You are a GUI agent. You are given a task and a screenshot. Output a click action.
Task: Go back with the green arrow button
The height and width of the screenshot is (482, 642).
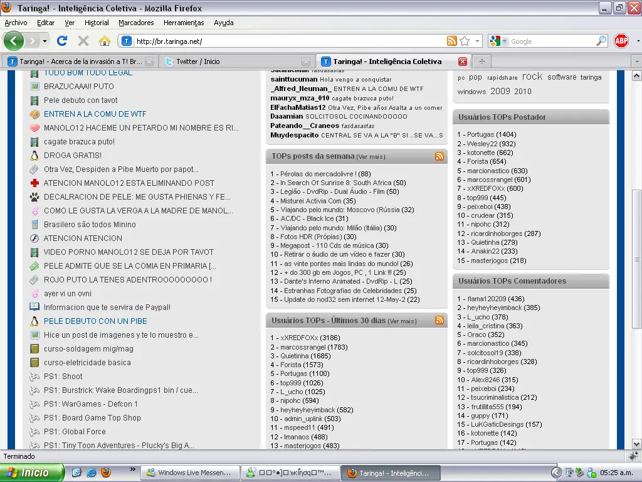pos(14,41)
